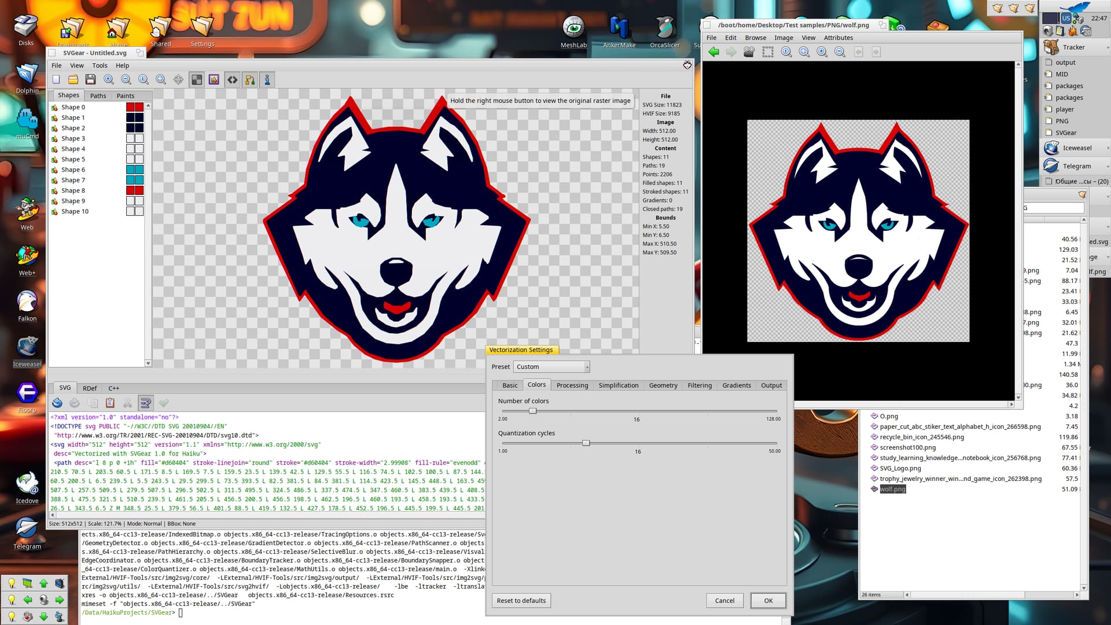Image resolution: width=1111 pixels, height=625 pixels.
Task: Click the Save file icon
Action: point(90,80)
